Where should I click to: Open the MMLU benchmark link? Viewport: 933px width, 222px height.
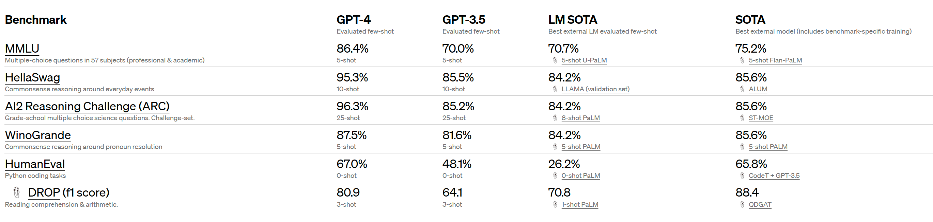(22, 48)
